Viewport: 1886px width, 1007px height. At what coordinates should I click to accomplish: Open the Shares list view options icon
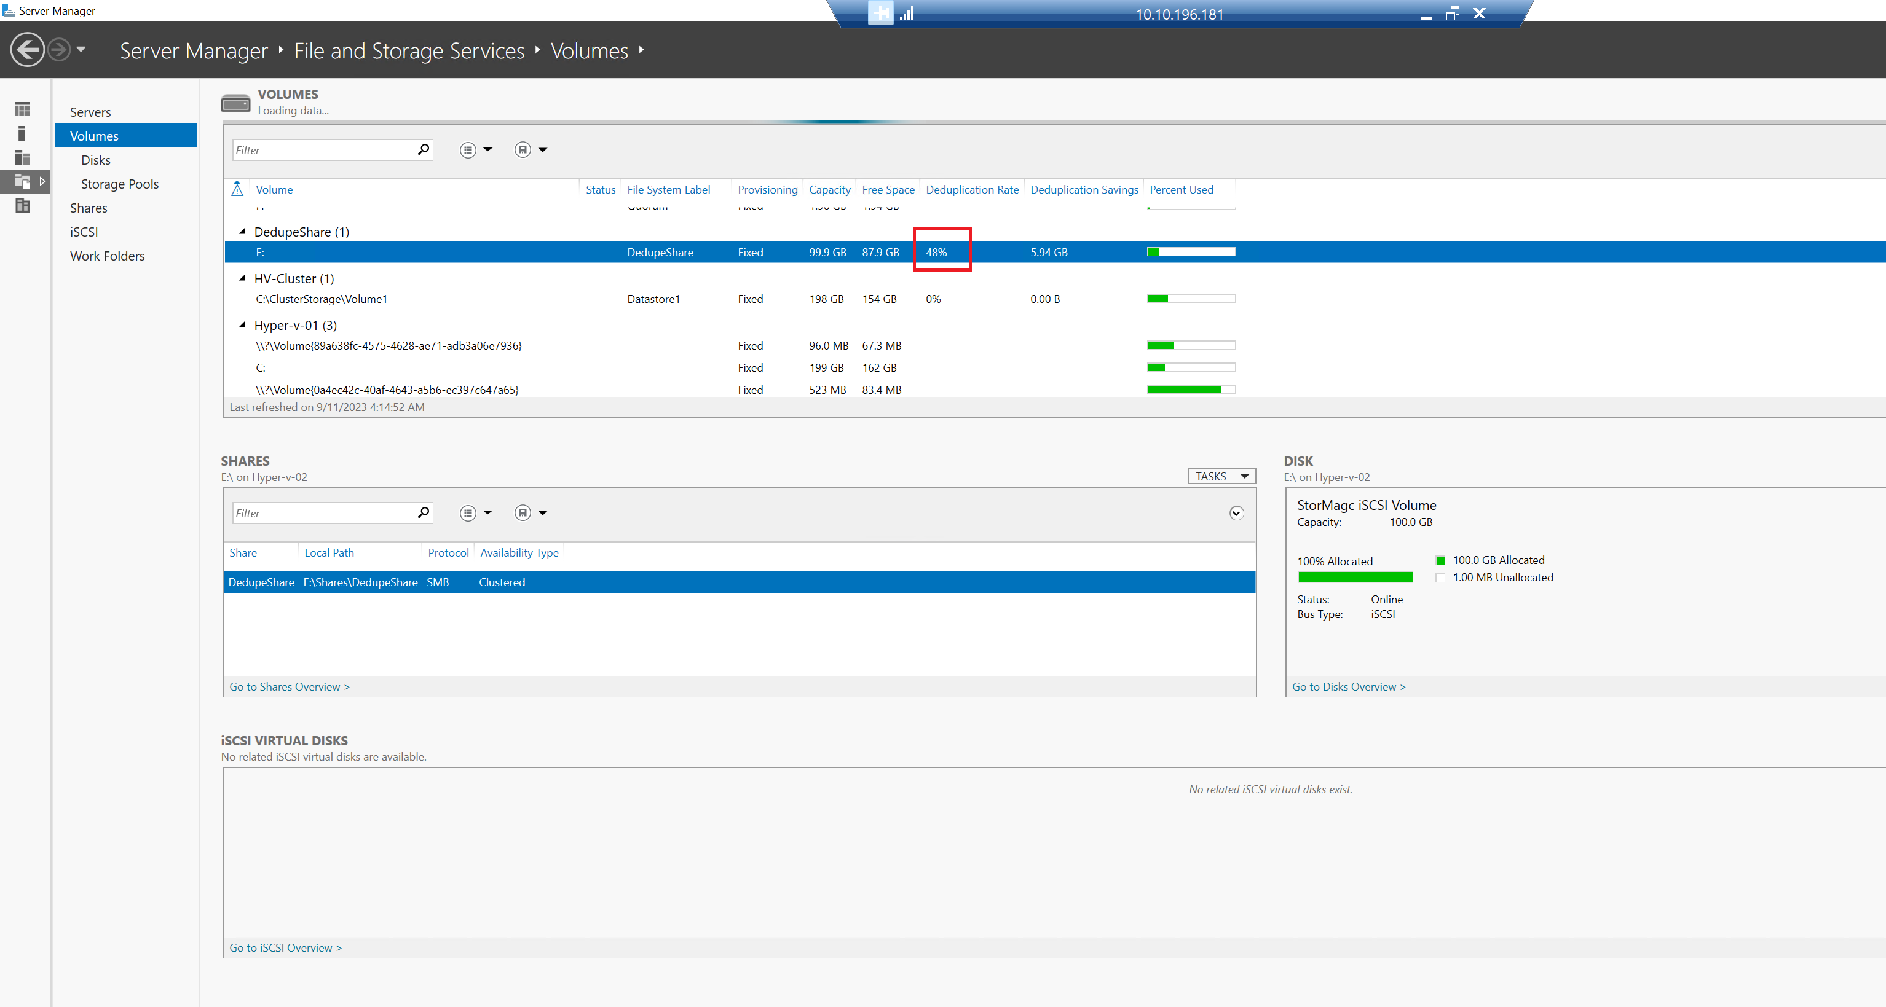pyautogui.click(x=468, y=513)
